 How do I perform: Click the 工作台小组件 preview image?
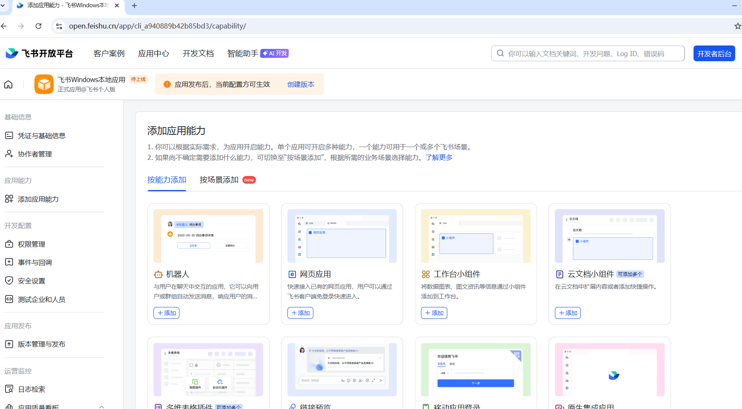click(x=476, y=236)
